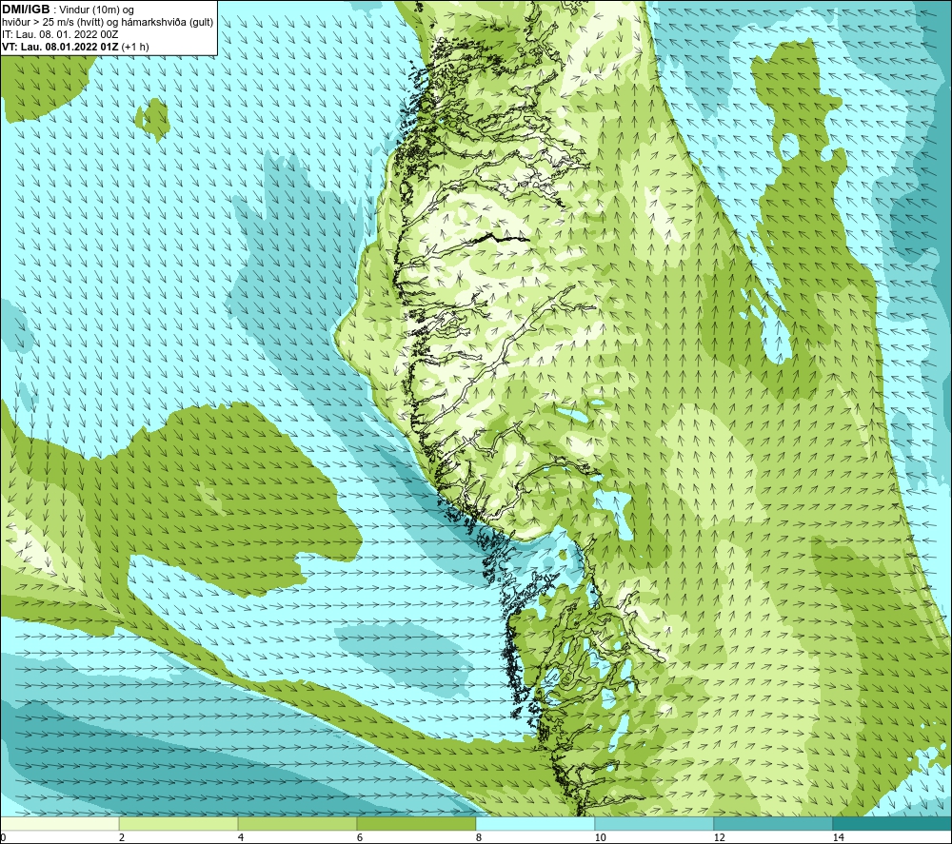
Task: Click the scale label '2'
Action: tap(122, 837)
